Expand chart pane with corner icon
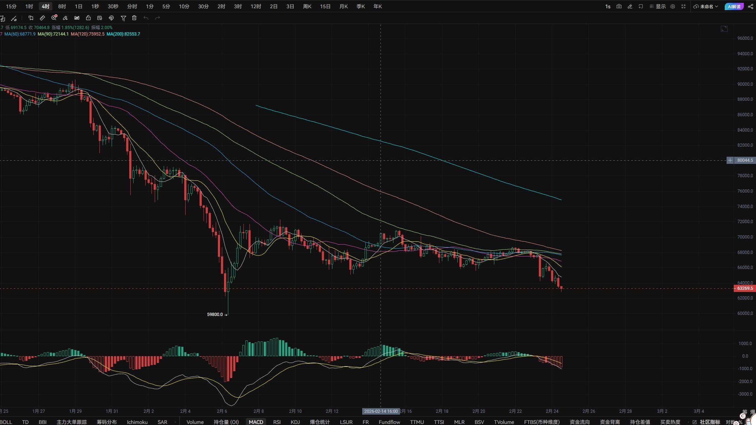Viewport: 756px width, 425px height. coord(724,29)
